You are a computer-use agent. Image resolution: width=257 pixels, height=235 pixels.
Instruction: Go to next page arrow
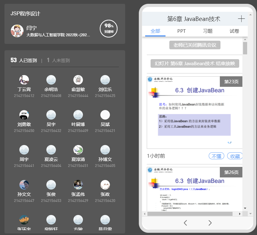tap(210, 223)
